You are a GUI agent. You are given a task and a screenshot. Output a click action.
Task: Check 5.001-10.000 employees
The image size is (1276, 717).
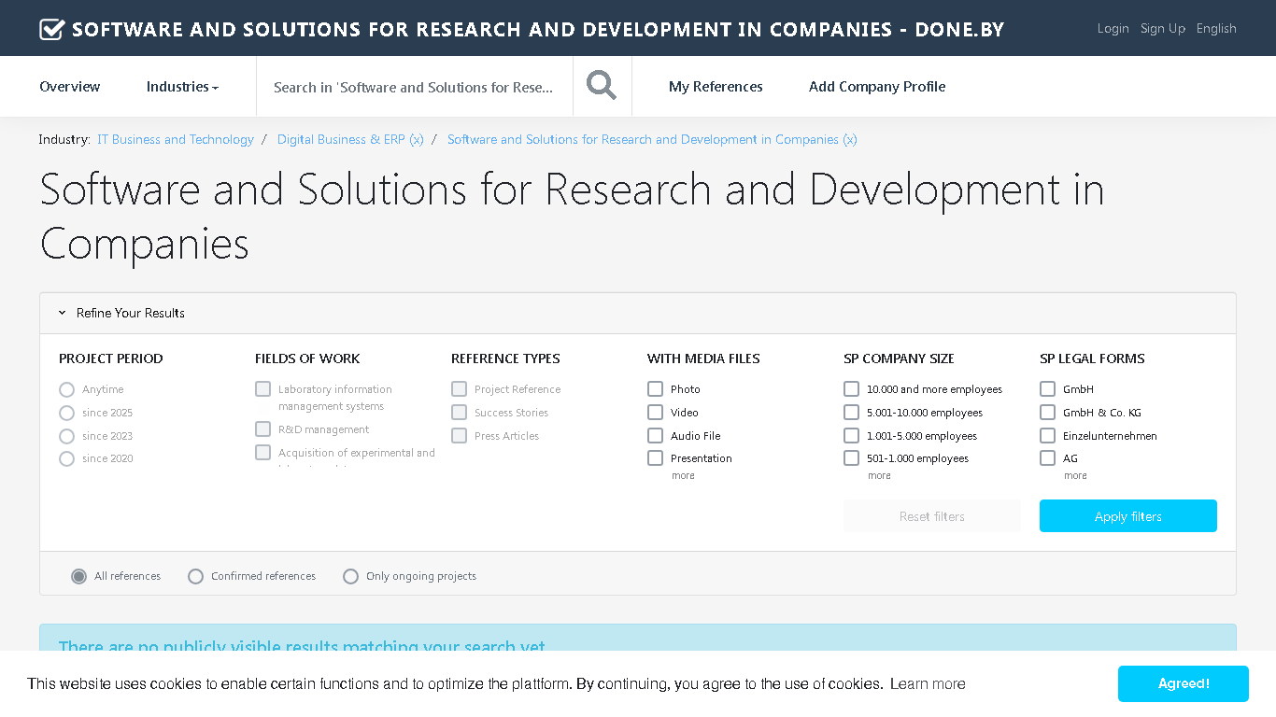click(x=852, y=413)
